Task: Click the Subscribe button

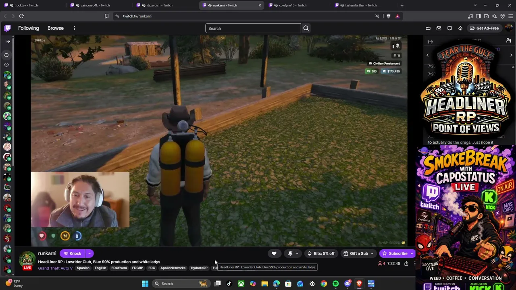Action: (394, 253)
